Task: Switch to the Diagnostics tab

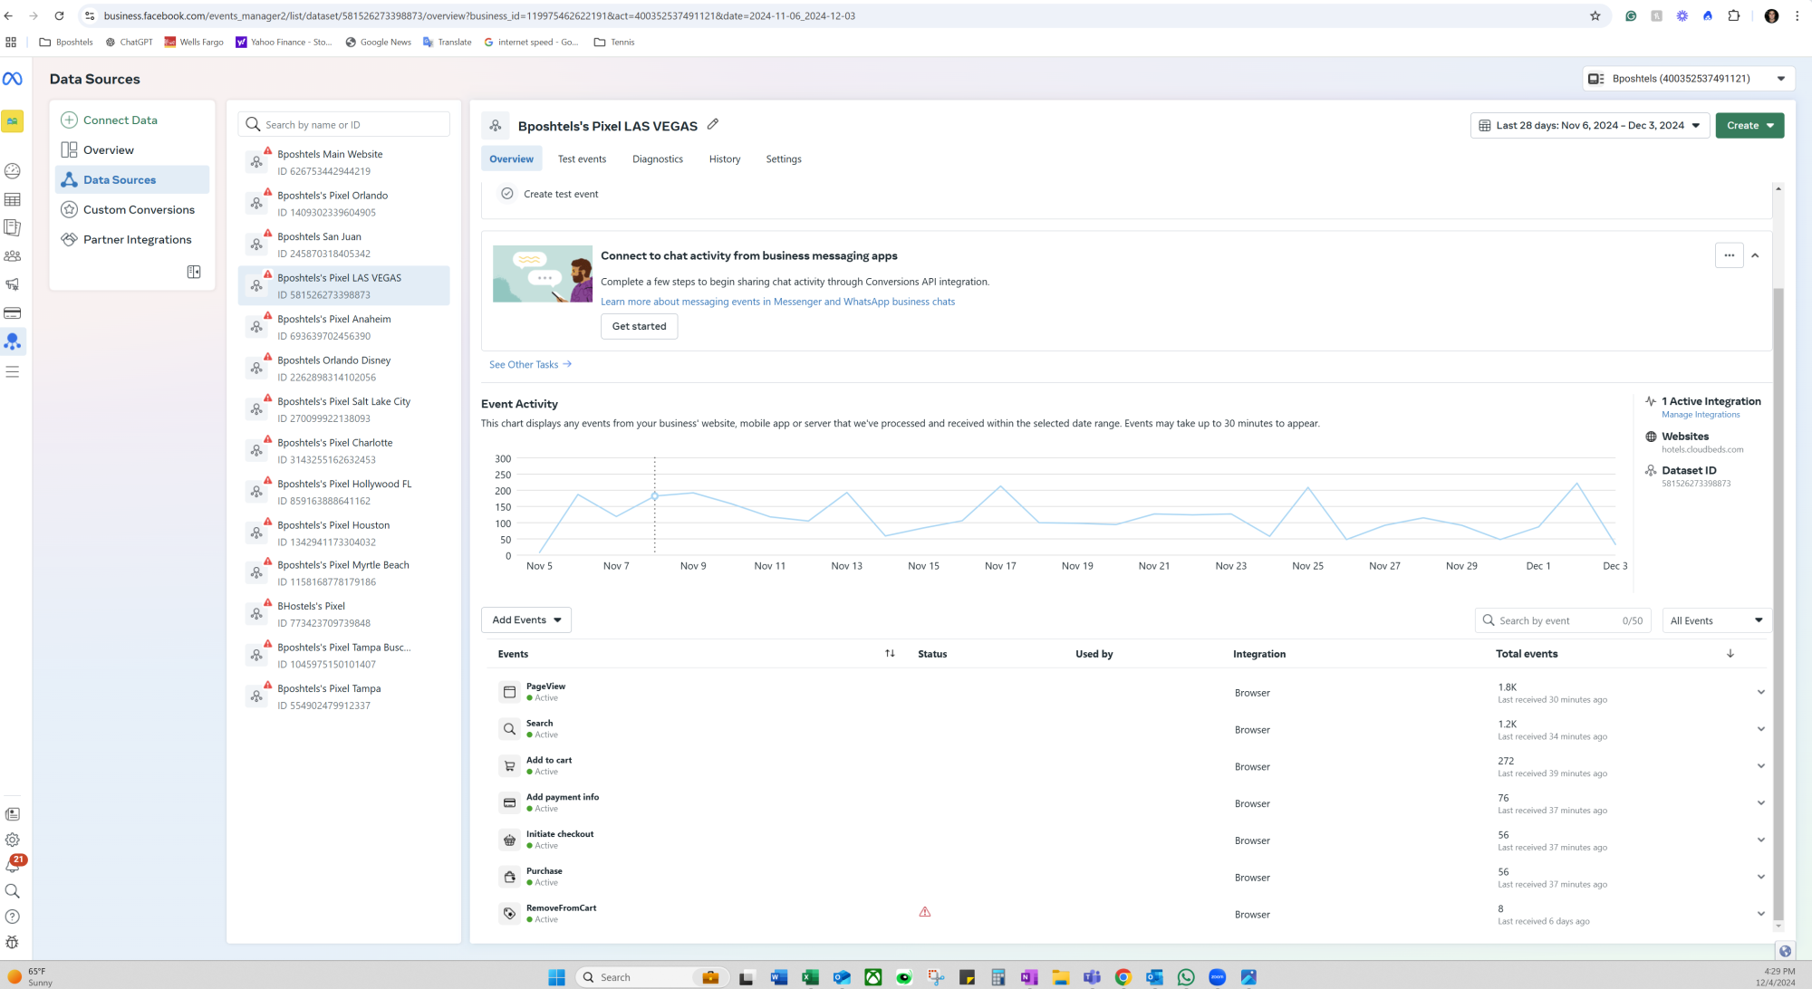Action: click(658, 159)
